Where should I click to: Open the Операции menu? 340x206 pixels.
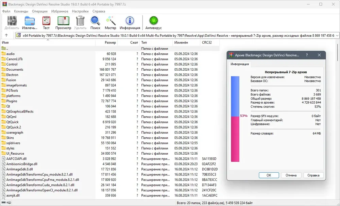[40, 11]
